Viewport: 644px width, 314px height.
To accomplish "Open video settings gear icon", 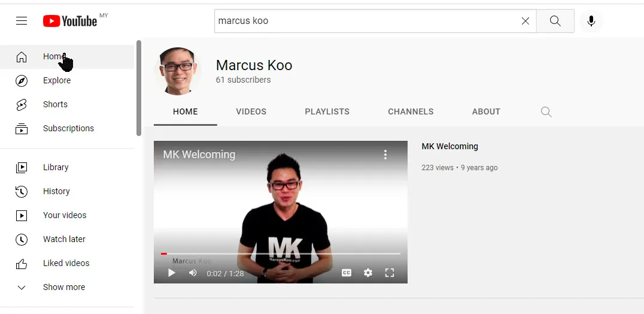I will click(368, 273).
